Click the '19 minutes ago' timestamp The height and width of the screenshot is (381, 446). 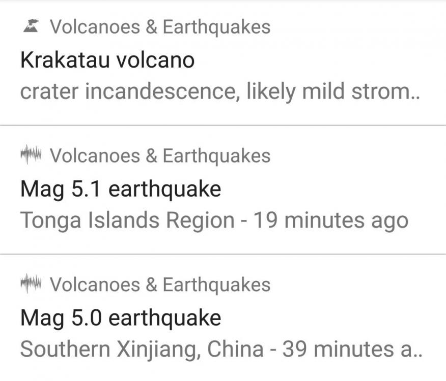(x=331, y=221)
